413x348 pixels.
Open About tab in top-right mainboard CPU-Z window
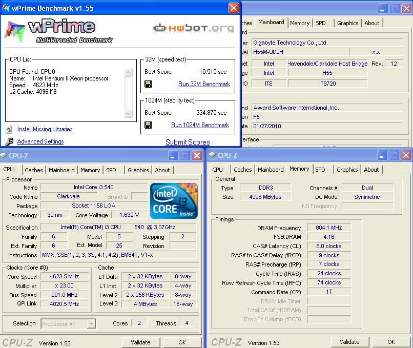tap(372, 23)
